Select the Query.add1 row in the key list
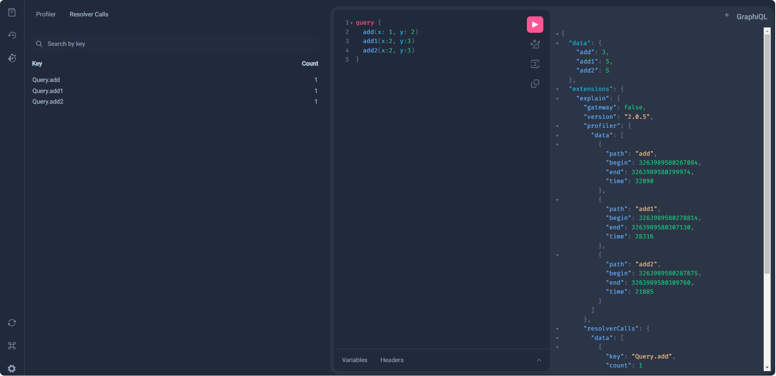 click(x=48, y=91)
